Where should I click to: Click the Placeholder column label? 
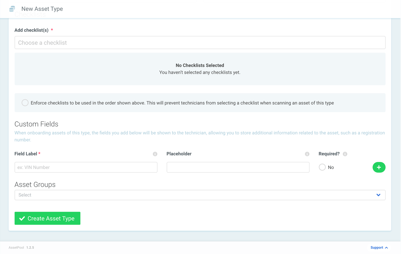pos(179,154)
